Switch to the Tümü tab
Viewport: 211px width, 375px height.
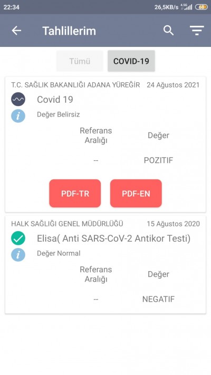click(x=80, y=61)
